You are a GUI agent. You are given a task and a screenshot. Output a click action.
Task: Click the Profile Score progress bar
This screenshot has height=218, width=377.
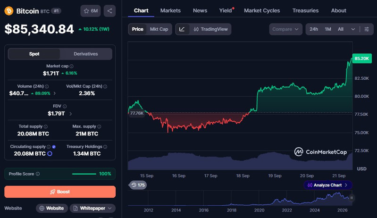[84, 174]
